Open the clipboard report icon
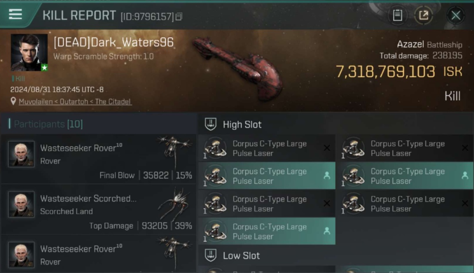This screenshot has height=273, width=474. (397, 15)
